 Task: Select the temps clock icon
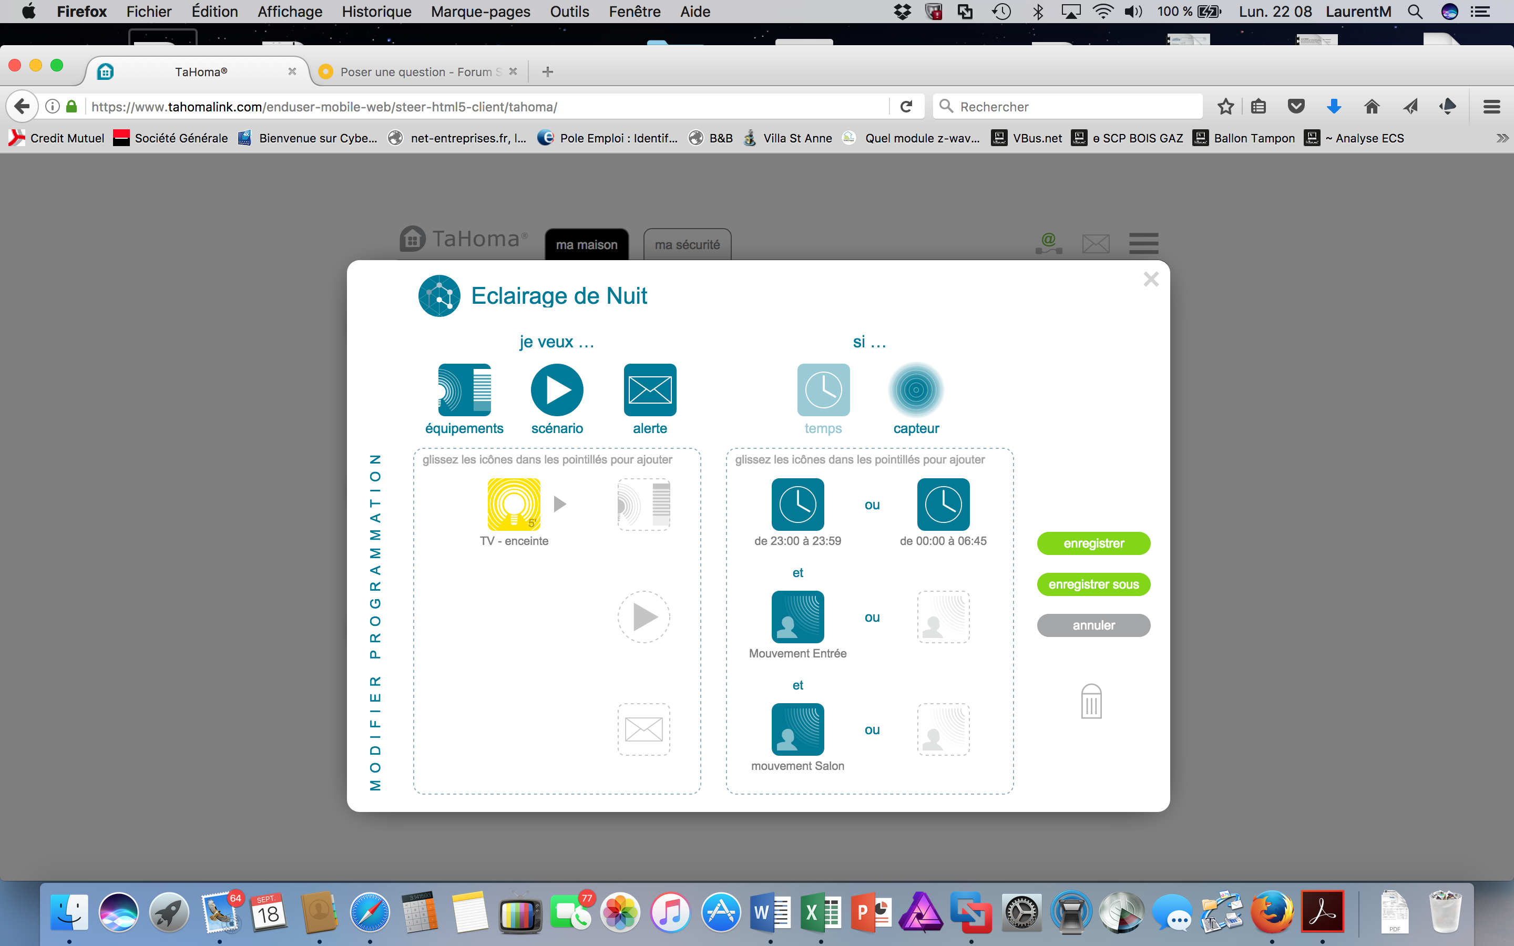823,390
